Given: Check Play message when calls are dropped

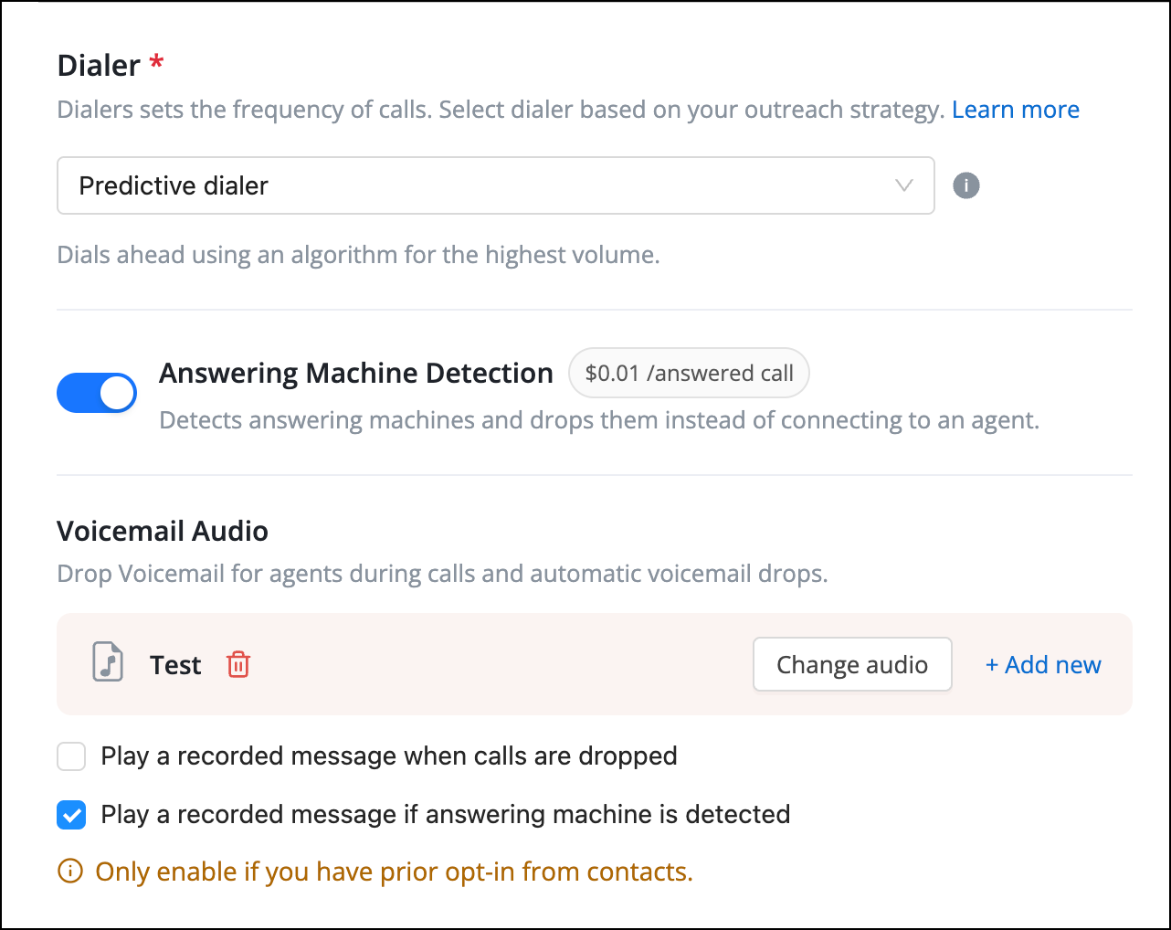Looking at the screenshot, I should click(71, 756).
